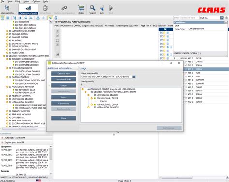Click the CON-C126 LH gearbox unit condition

coord(190,29)
